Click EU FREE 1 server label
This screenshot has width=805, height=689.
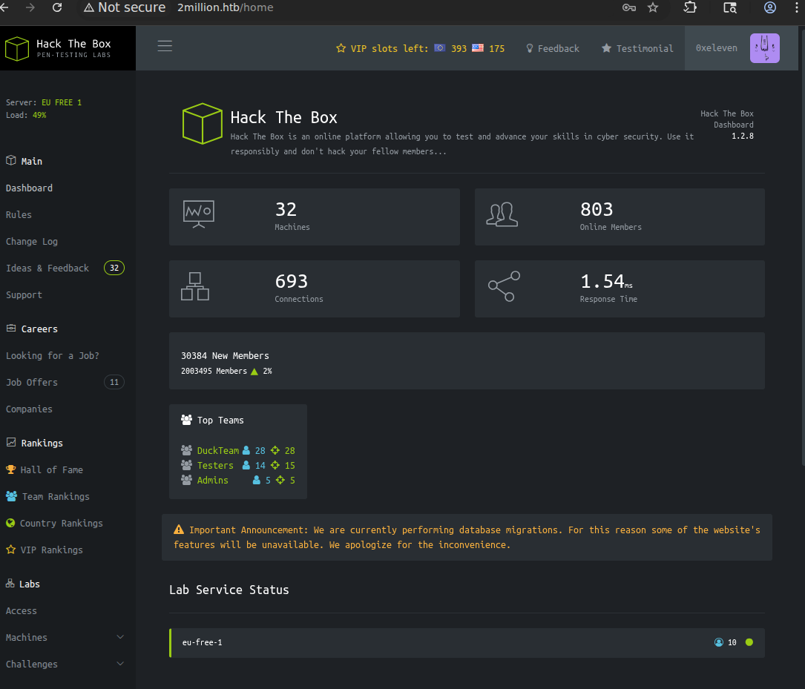(x=62, y=102)
